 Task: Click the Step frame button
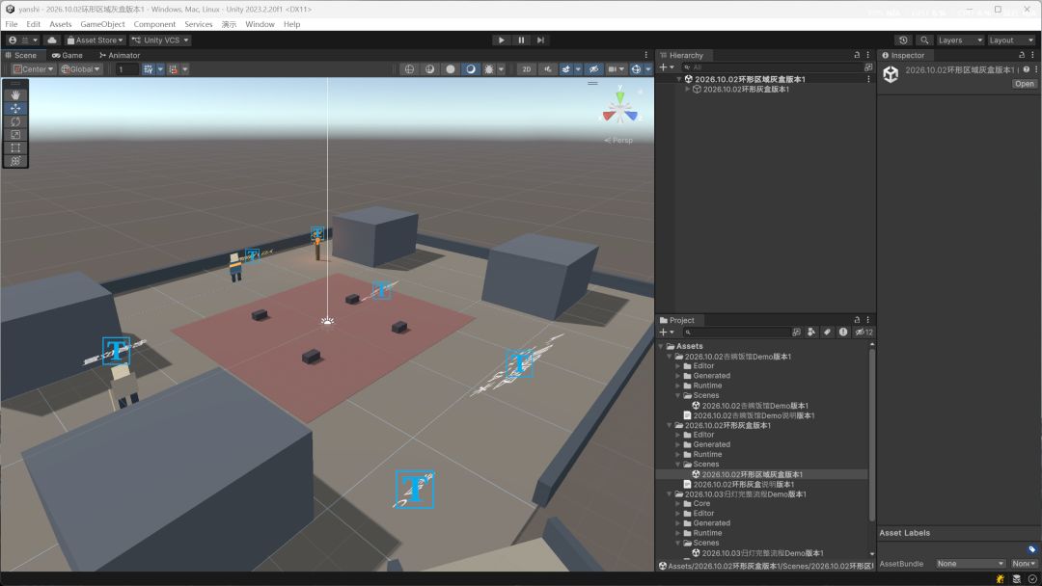tap(540, 40)
